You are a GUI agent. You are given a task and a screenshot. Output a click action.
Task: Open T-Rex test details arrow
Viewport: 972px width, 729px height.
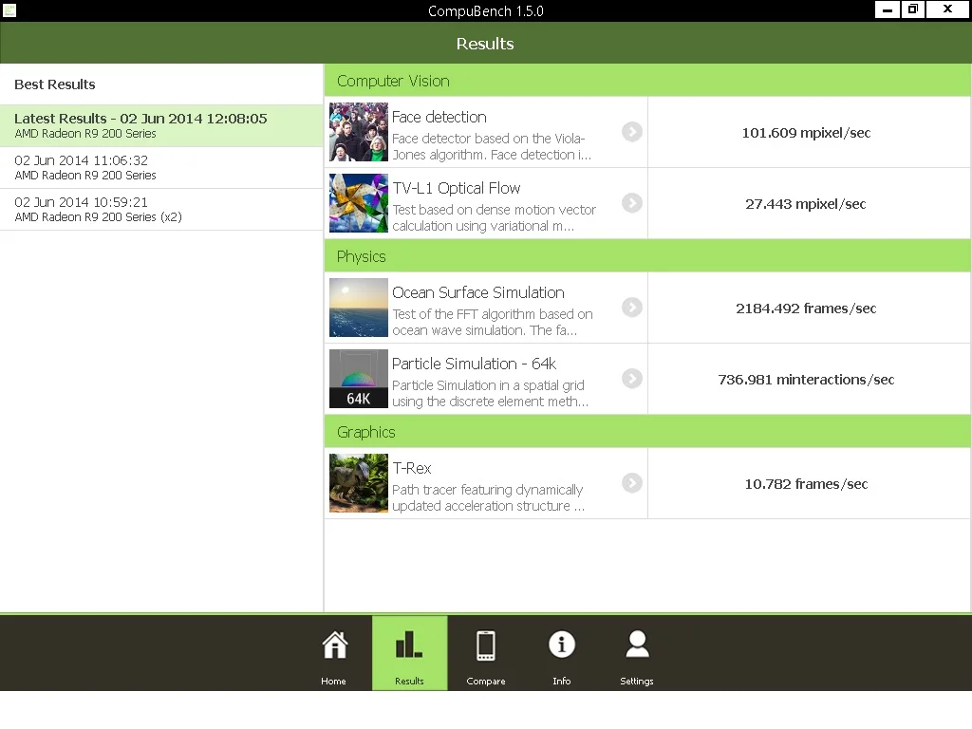pos(631,483)
